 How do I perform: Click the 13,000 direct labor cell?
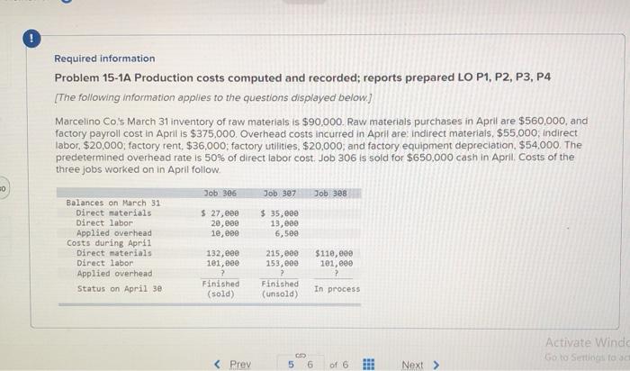click(x=284, y=223)
